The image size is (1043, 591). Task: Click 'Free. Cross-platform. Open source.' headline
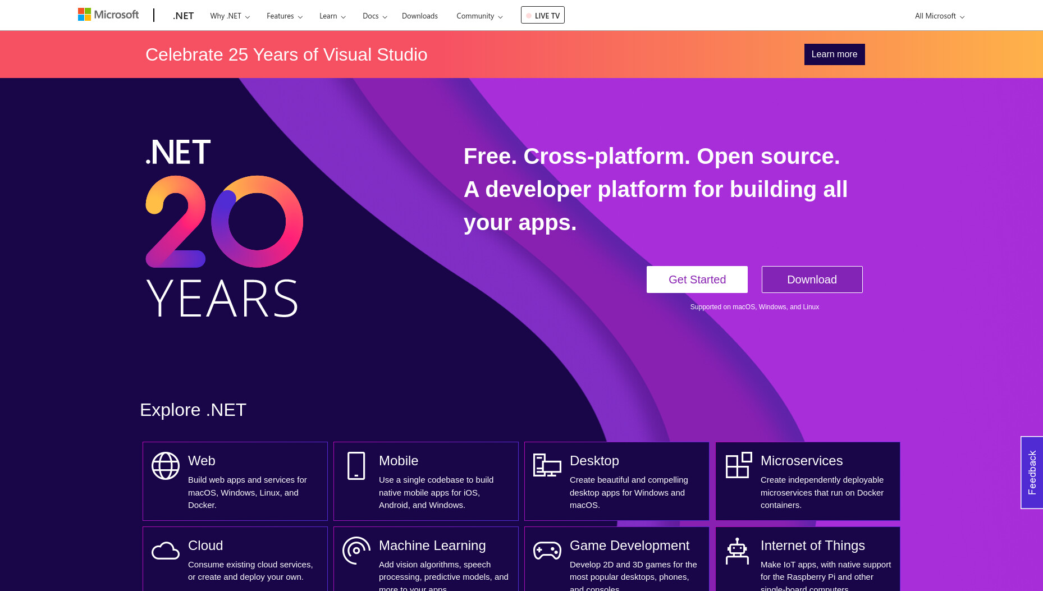652,156
